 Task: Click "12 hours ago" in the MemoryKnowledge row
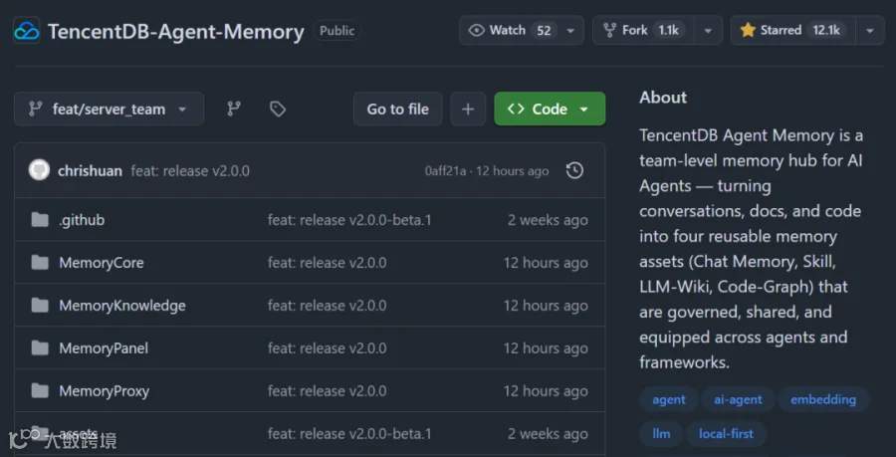coord(546,306)
